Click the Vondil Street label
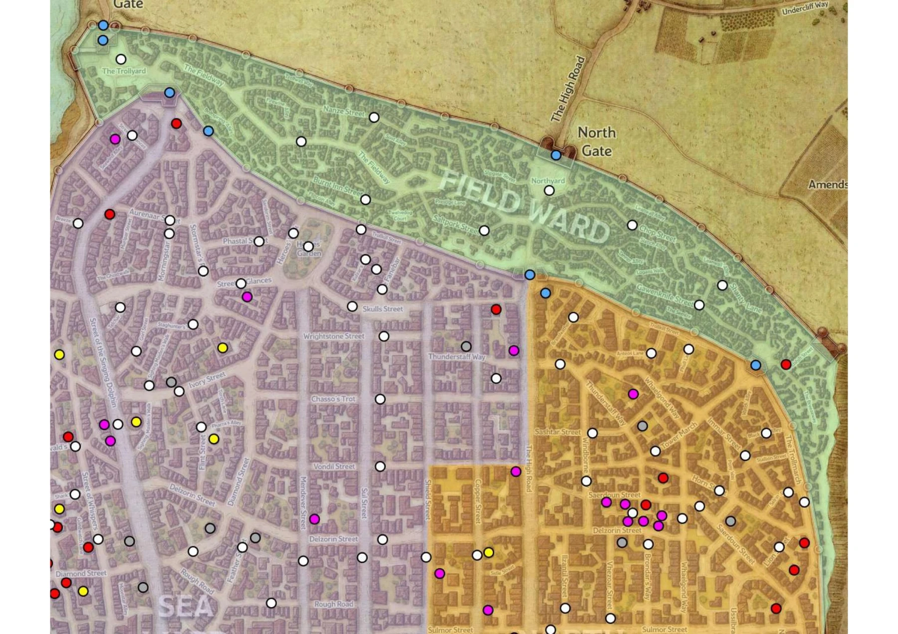Viewport: 898px width, 634px height. point(334,467)
